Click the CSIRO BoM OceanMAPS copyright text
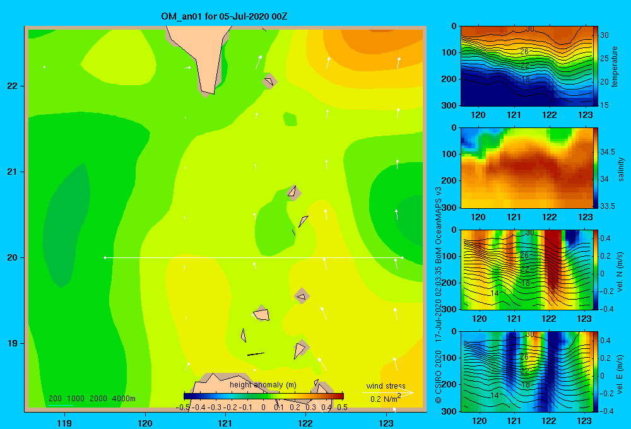631x429 pixels. pyautogui.click(x=439, y=295)
